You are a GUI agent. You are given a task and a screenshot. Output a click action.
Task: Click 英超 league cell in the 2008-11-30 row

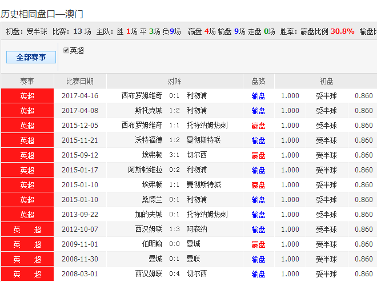point(27,259)
